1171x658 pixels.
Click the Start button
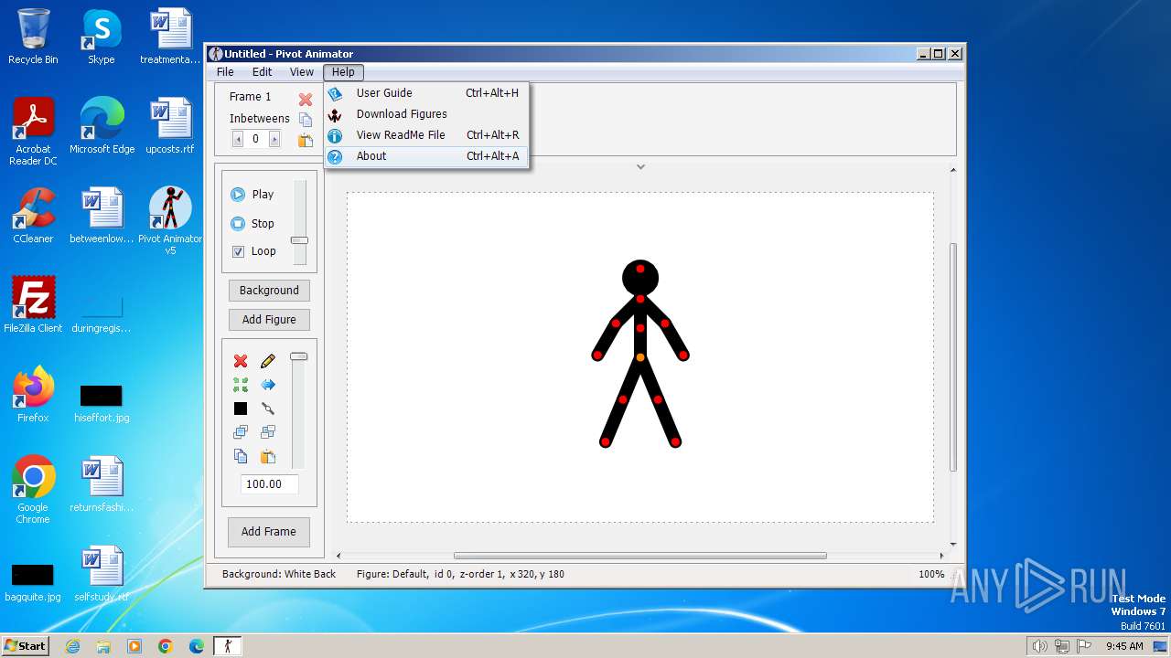[25, 646]
